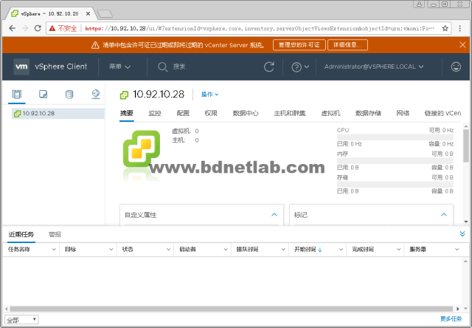This screenshot has width=472, height=328.
Task: Click the smiley feedback icon
Action: point(456,66)
